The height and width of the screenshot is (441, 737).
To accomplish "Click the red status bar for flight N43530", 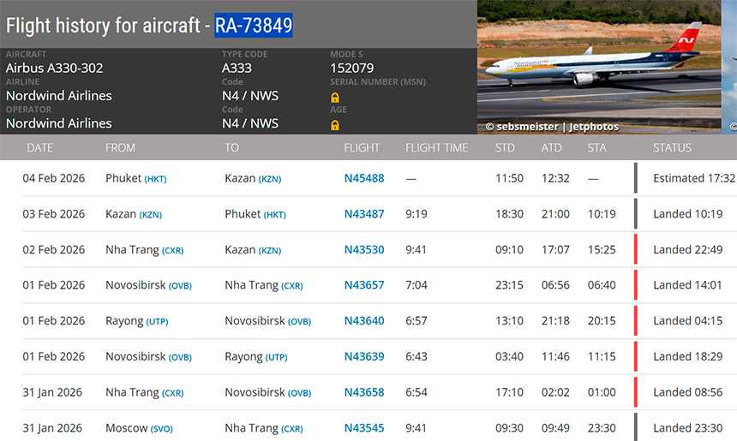I will point(636,250).
